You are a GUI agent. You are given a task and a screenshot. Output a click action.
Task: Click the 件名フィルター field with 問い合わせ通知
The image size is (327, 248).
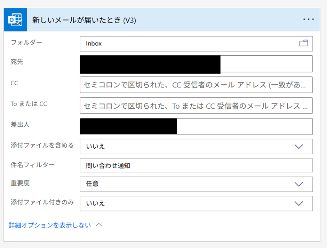[196, 165]
